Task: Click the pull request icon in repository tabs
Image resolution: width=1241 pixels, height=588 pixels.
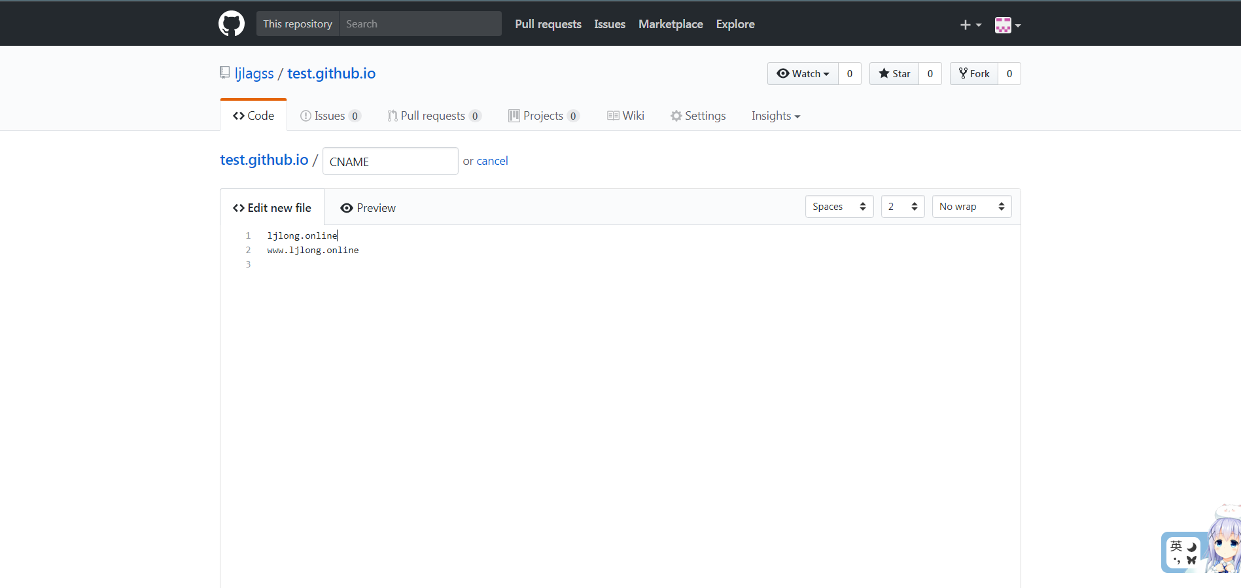Action: [x=393, y=116]
